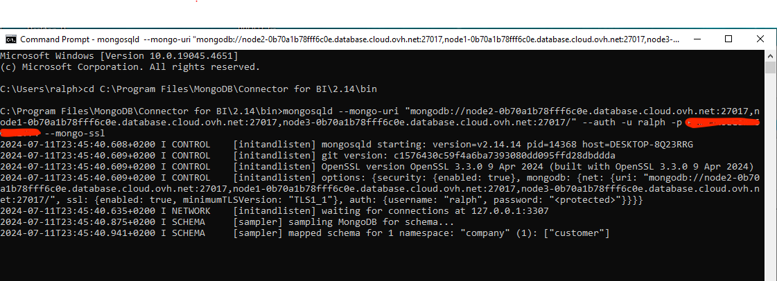Click the vertical scrollbar thumb

[769, 67]
